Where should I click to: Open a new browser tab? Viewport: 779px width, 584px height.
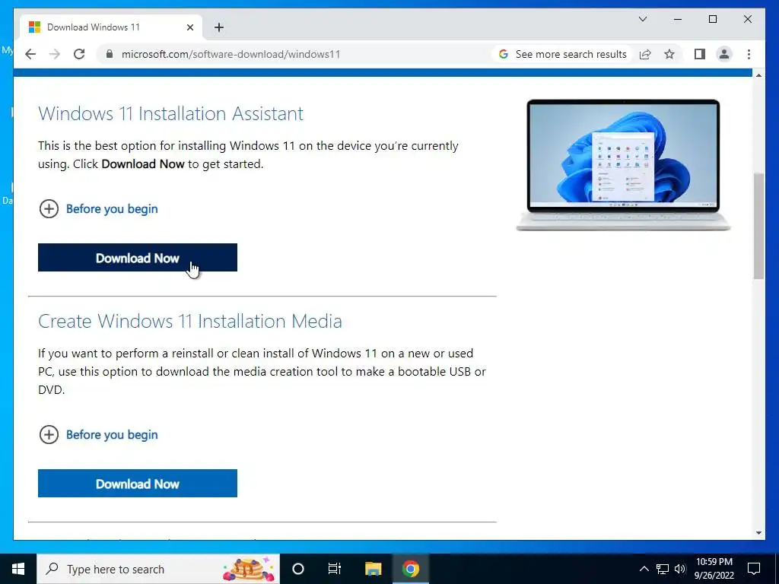(x=219, y=27)
